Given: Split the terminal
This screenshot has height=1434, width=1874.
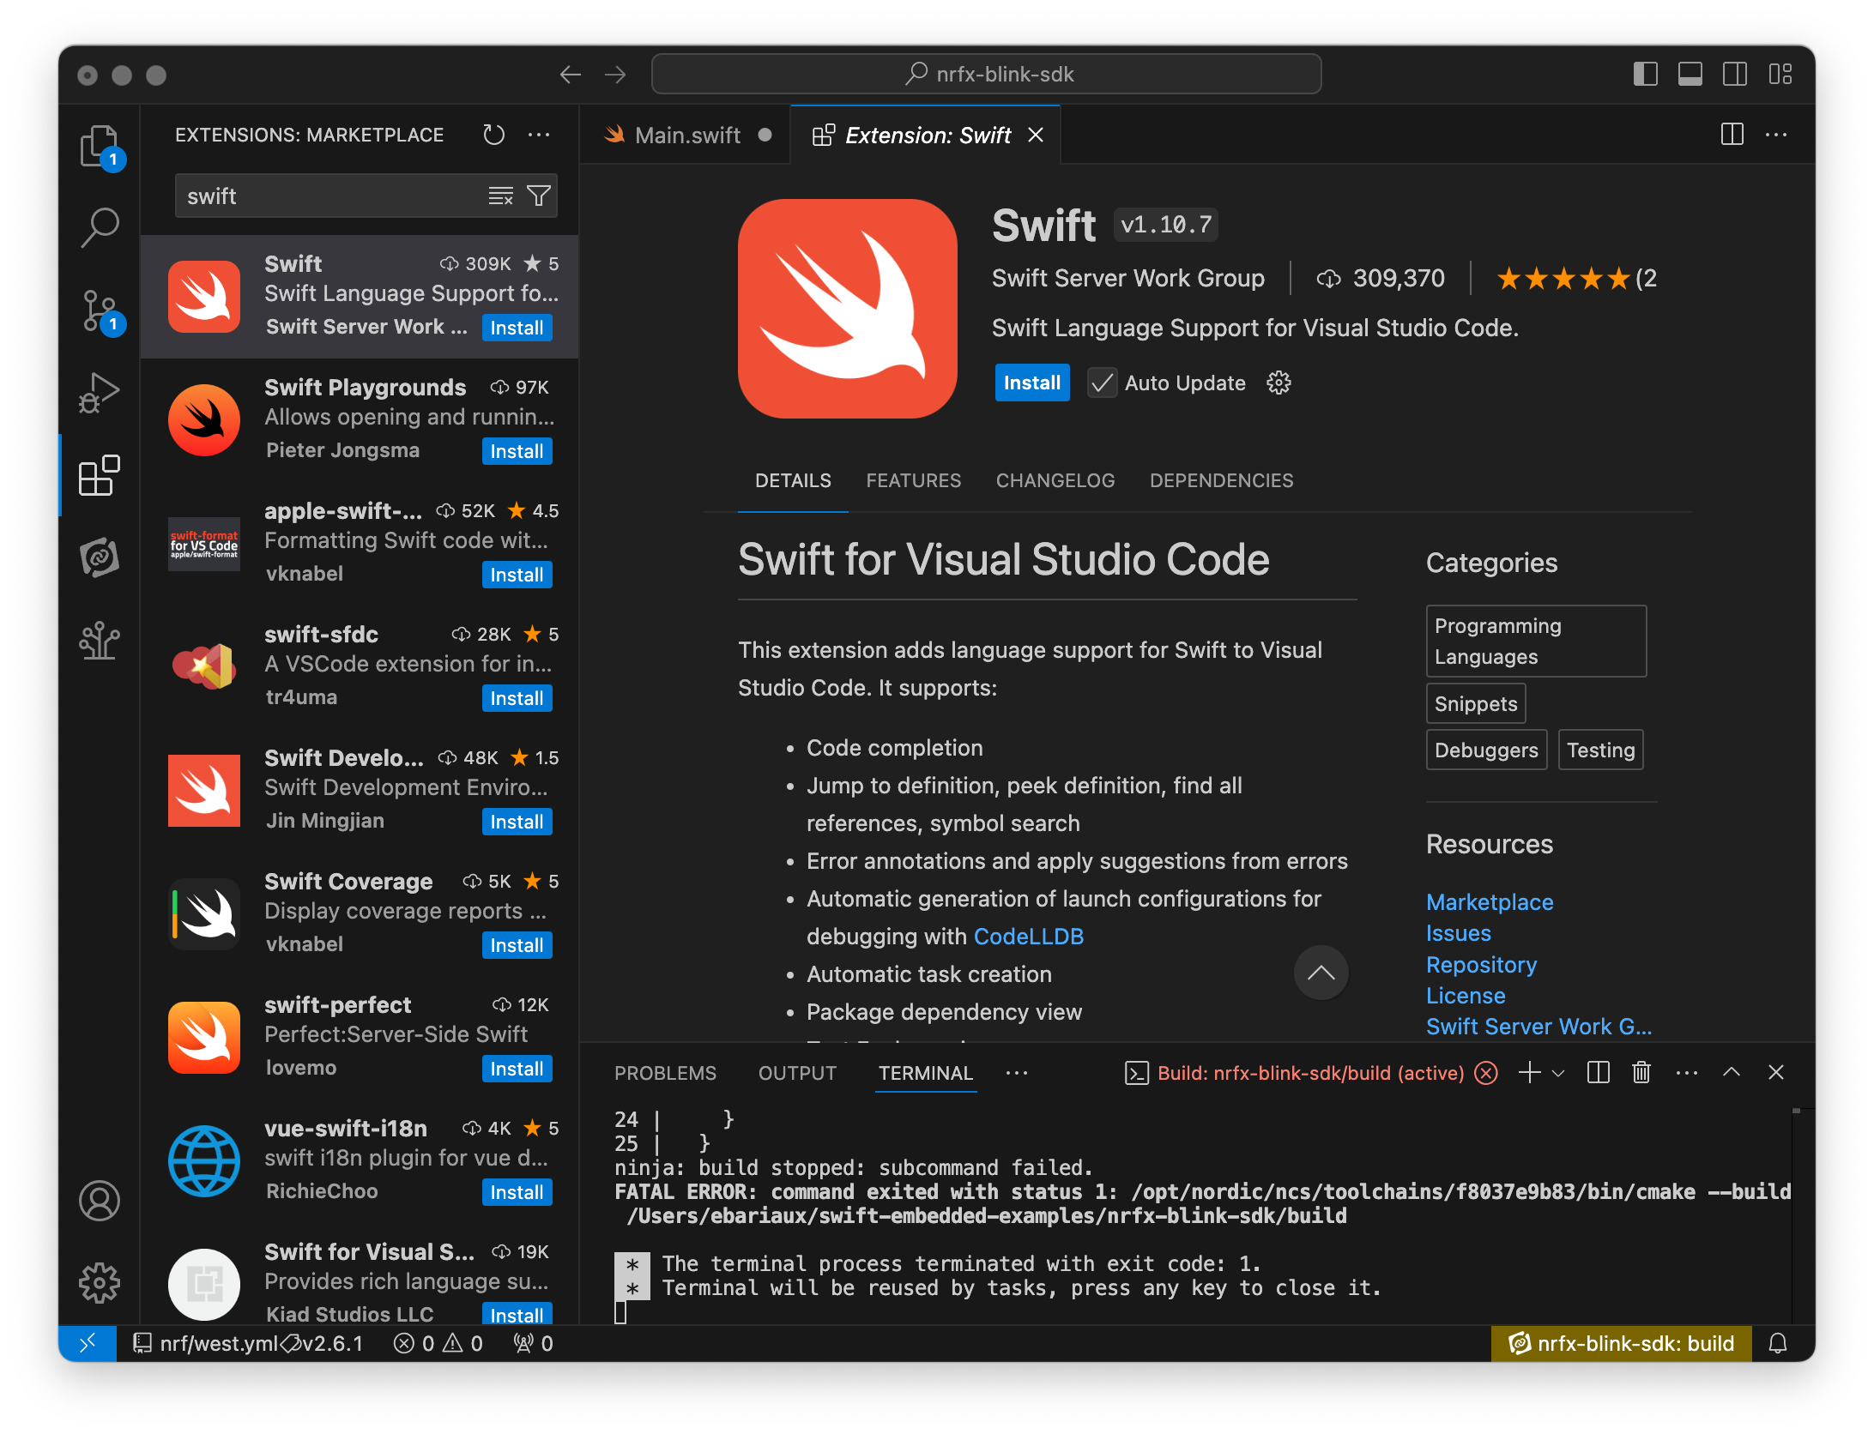Looking at the screenshot, I should 1598,1073.
